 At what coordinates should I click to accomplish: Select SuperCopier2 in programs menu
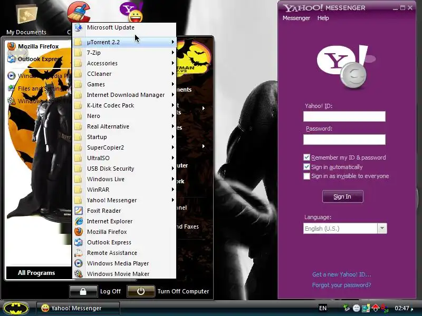[124, 147]
